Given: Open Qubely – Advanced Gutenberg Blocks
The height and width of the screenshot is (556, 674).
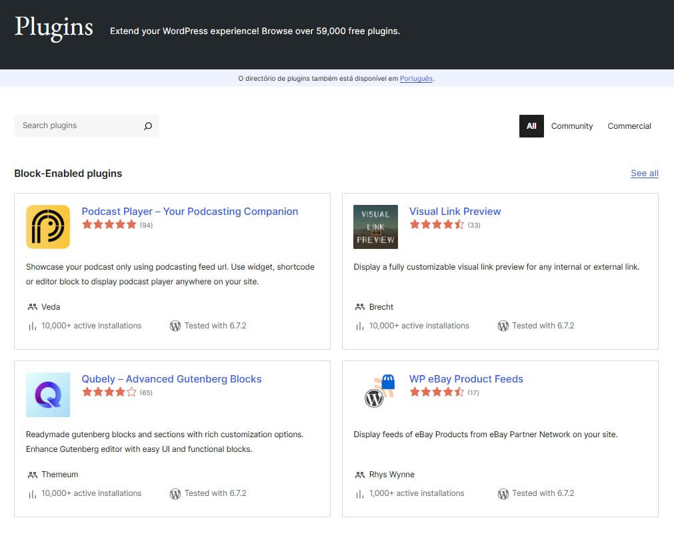Looking at the screenshot, I should (x=171, y=378).
